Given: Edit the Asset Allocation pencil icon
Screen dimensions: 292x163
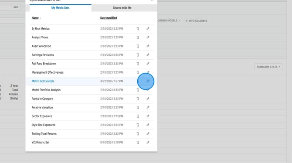Looking at the screenshot, I should [x=148, y=46].
